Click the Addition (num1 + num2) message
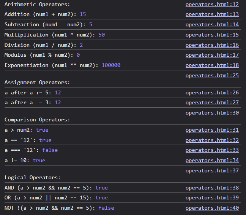 45,14
